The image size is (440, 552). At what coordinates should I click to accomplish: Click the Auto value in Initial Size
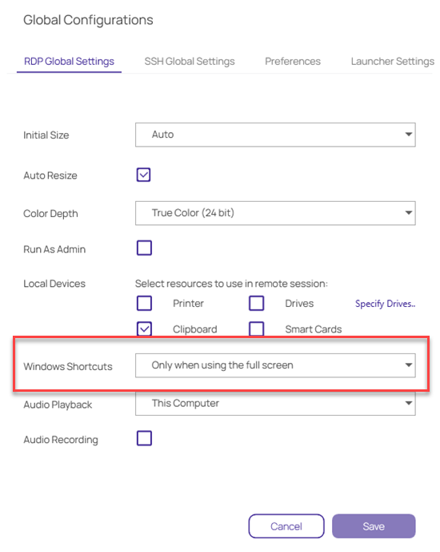pos(162,135)
